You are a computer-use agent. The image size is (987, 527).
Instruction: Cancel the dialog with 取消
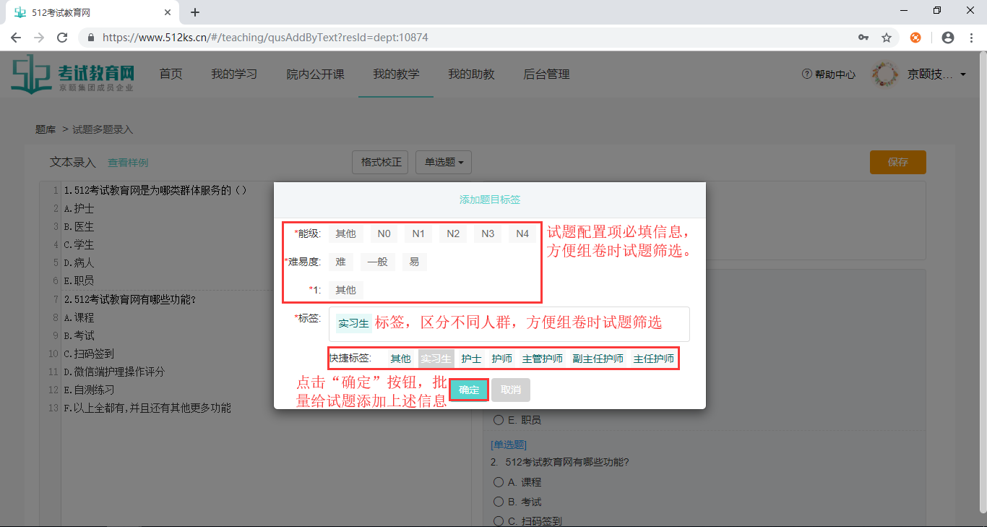click(x=511, y=390)
